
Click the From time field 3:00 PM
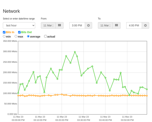pos(77,25)
